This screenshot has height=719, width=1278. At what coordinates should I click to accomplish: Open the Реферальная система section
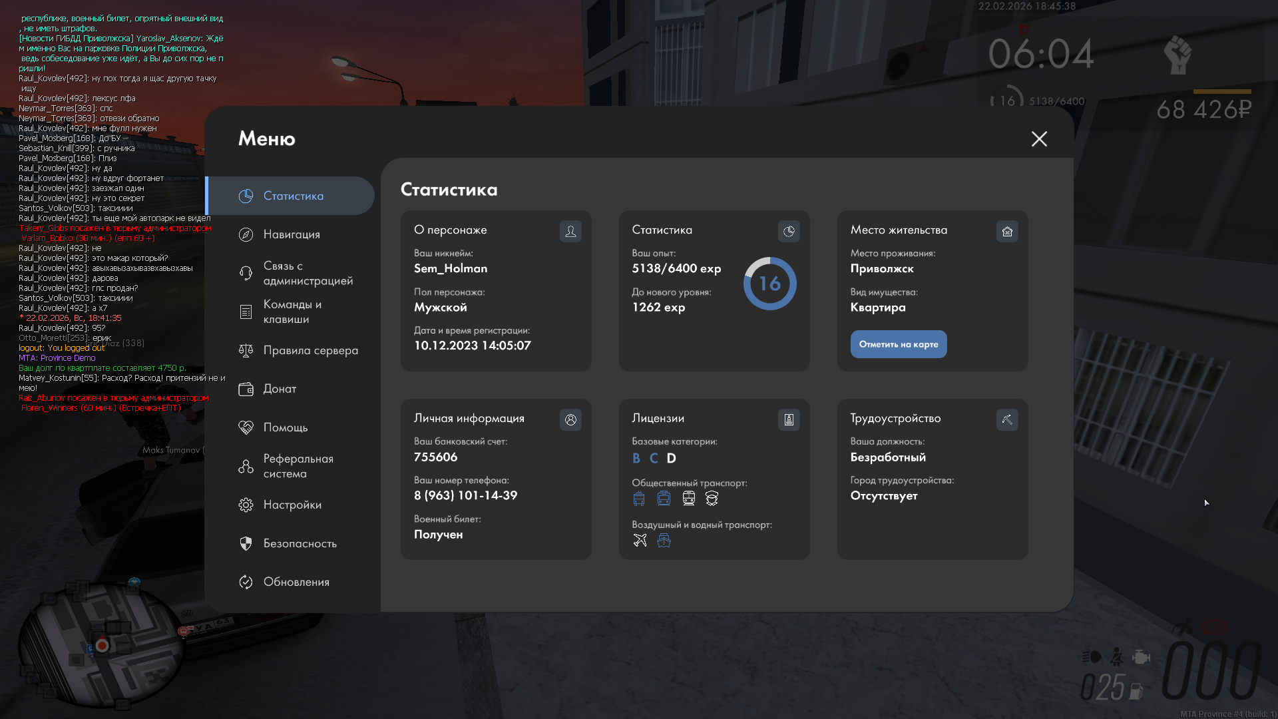click(x=298, y=466)
